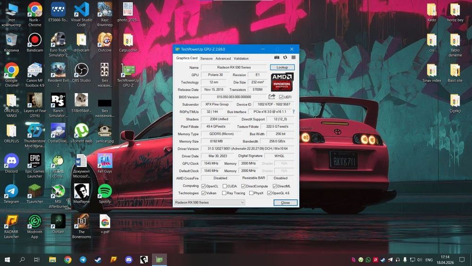Toggle the DirectCompute checkbox
Image resolution: width=472 pixels, height=266 pixels.
[243, 186]
